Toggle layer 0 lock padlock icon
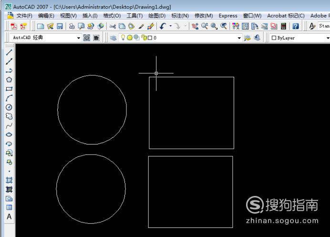 (x=144, y=38)
